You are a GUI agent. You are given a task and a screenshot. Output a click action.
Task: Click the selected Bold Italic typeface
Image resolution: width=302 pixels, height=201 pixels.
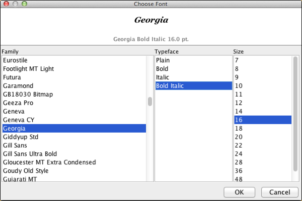point(194,85)
